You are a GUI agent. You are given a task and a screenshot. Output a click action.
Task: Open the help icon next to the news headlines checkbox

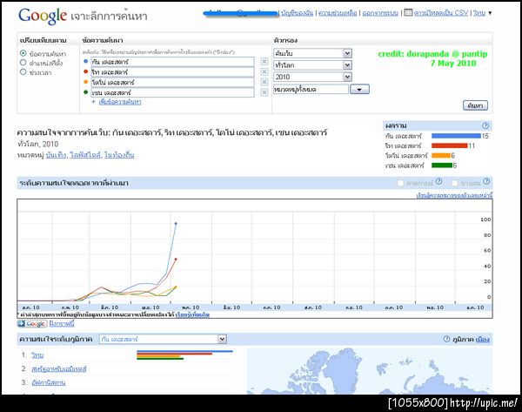pos(486,181)
